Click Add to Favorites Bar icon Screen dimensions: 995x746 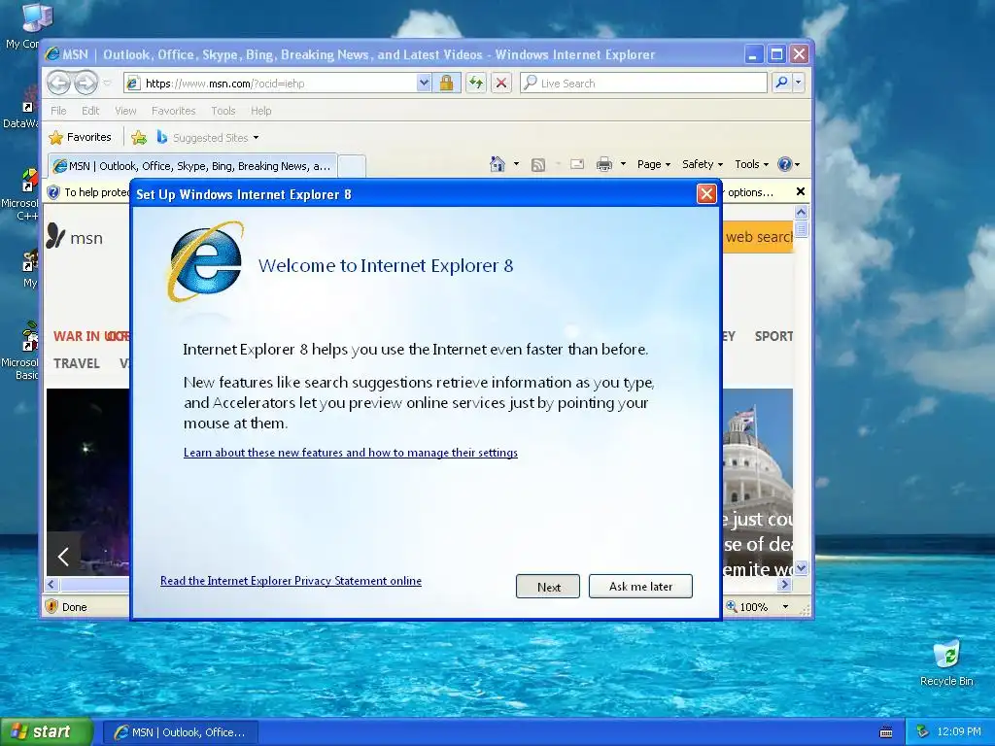click(x=138, y=137)
